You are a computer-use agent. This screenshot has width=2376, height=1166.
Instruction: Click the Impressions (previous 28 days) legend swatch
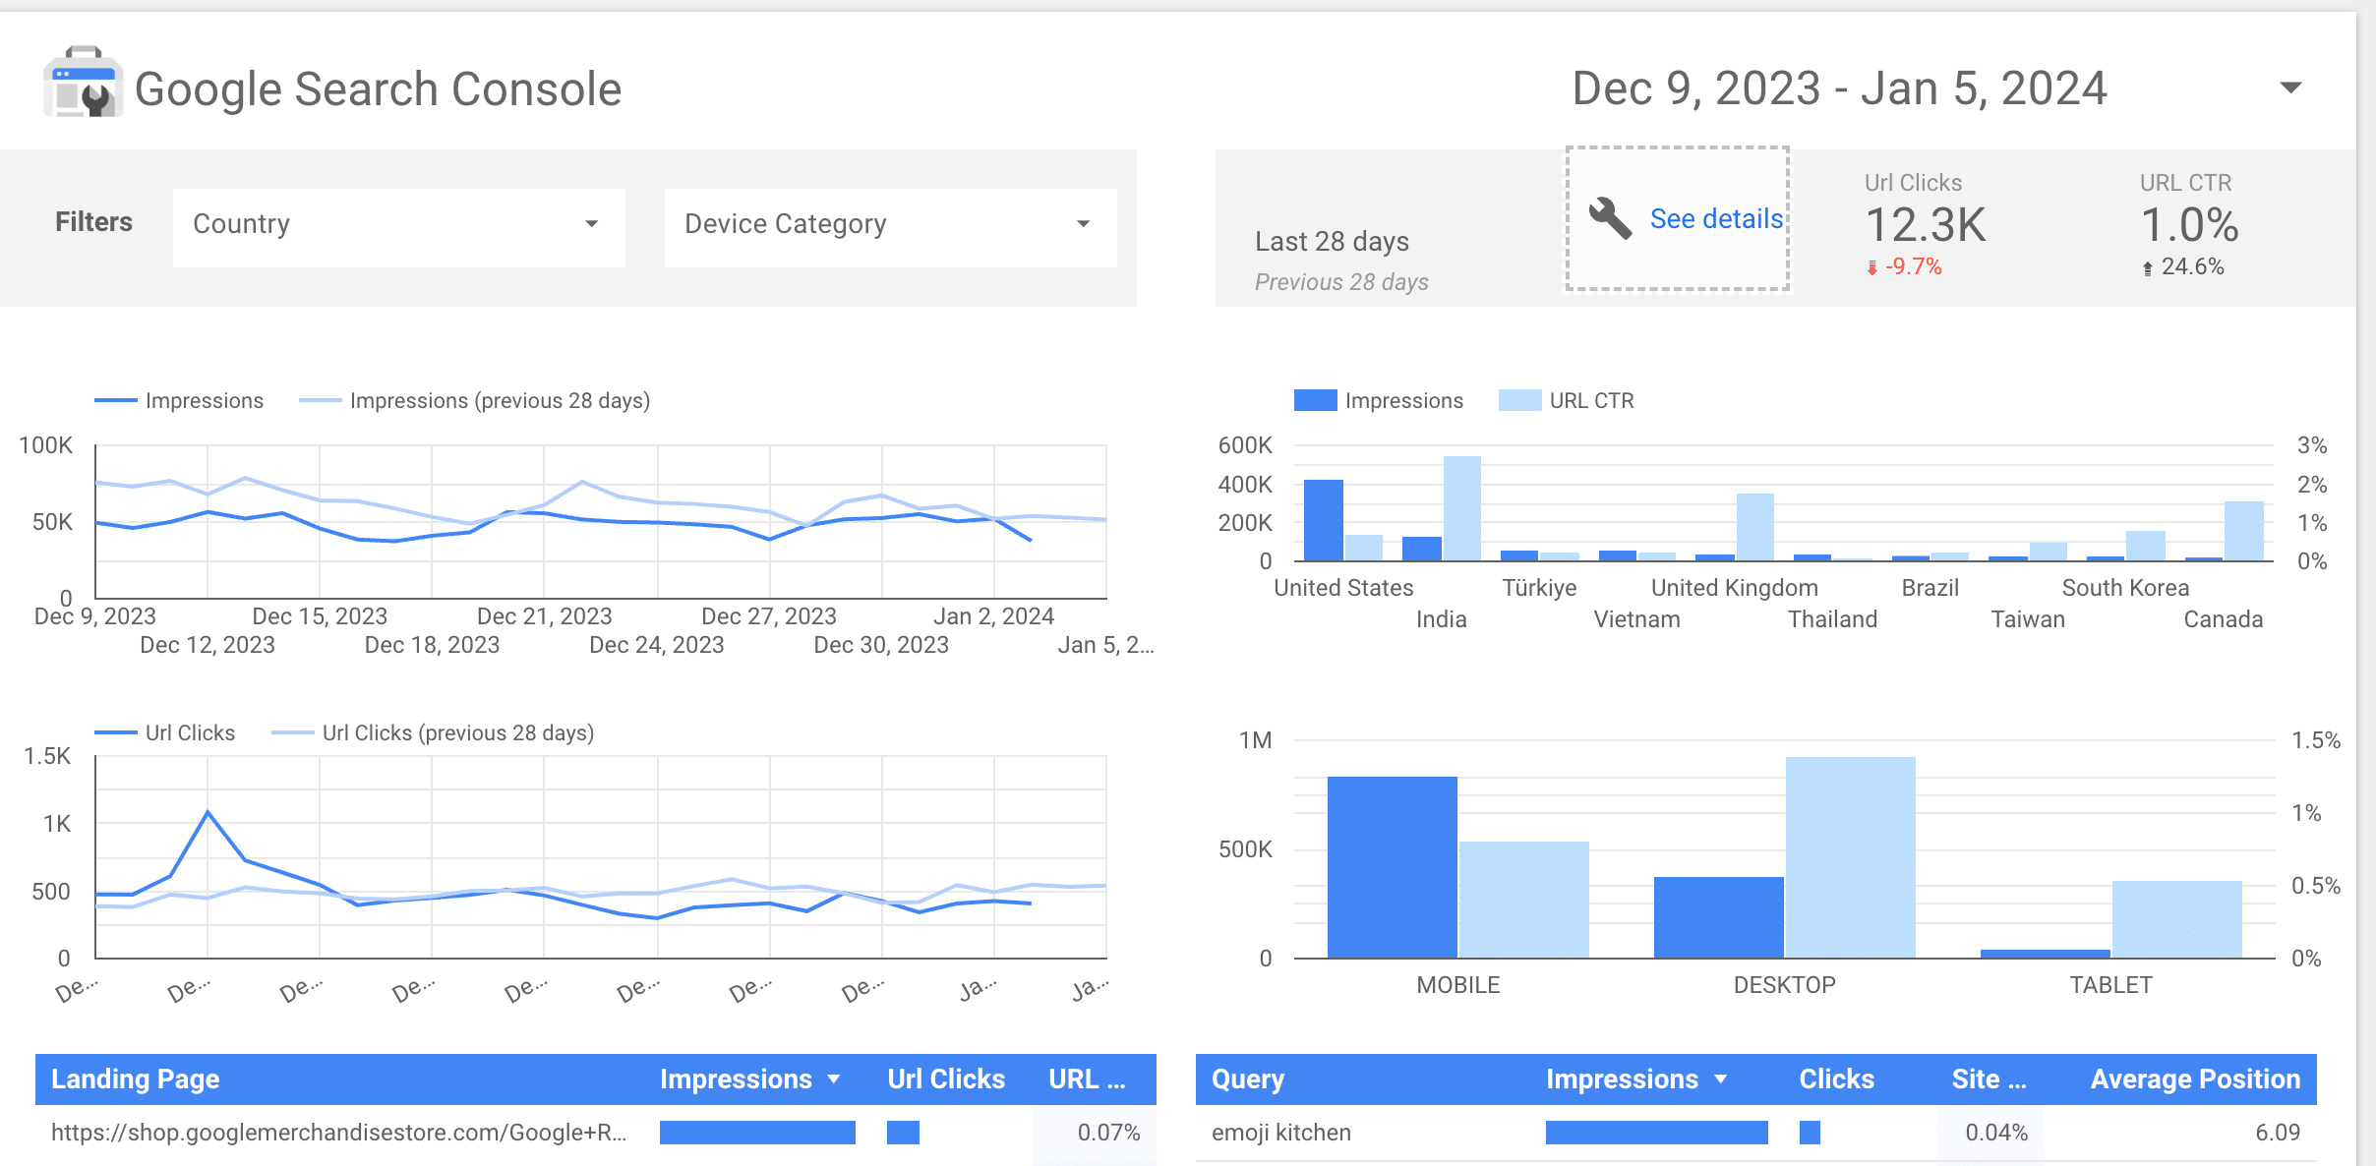coord(320,400)
